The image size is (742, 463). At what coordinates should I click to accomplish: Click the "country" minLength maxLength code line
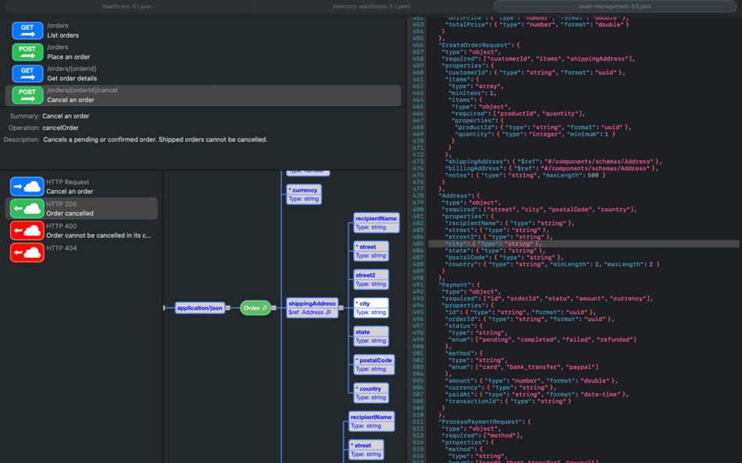[552, 264]
